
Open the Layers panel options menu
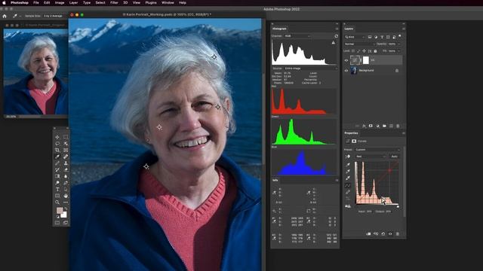pos(403,29)
